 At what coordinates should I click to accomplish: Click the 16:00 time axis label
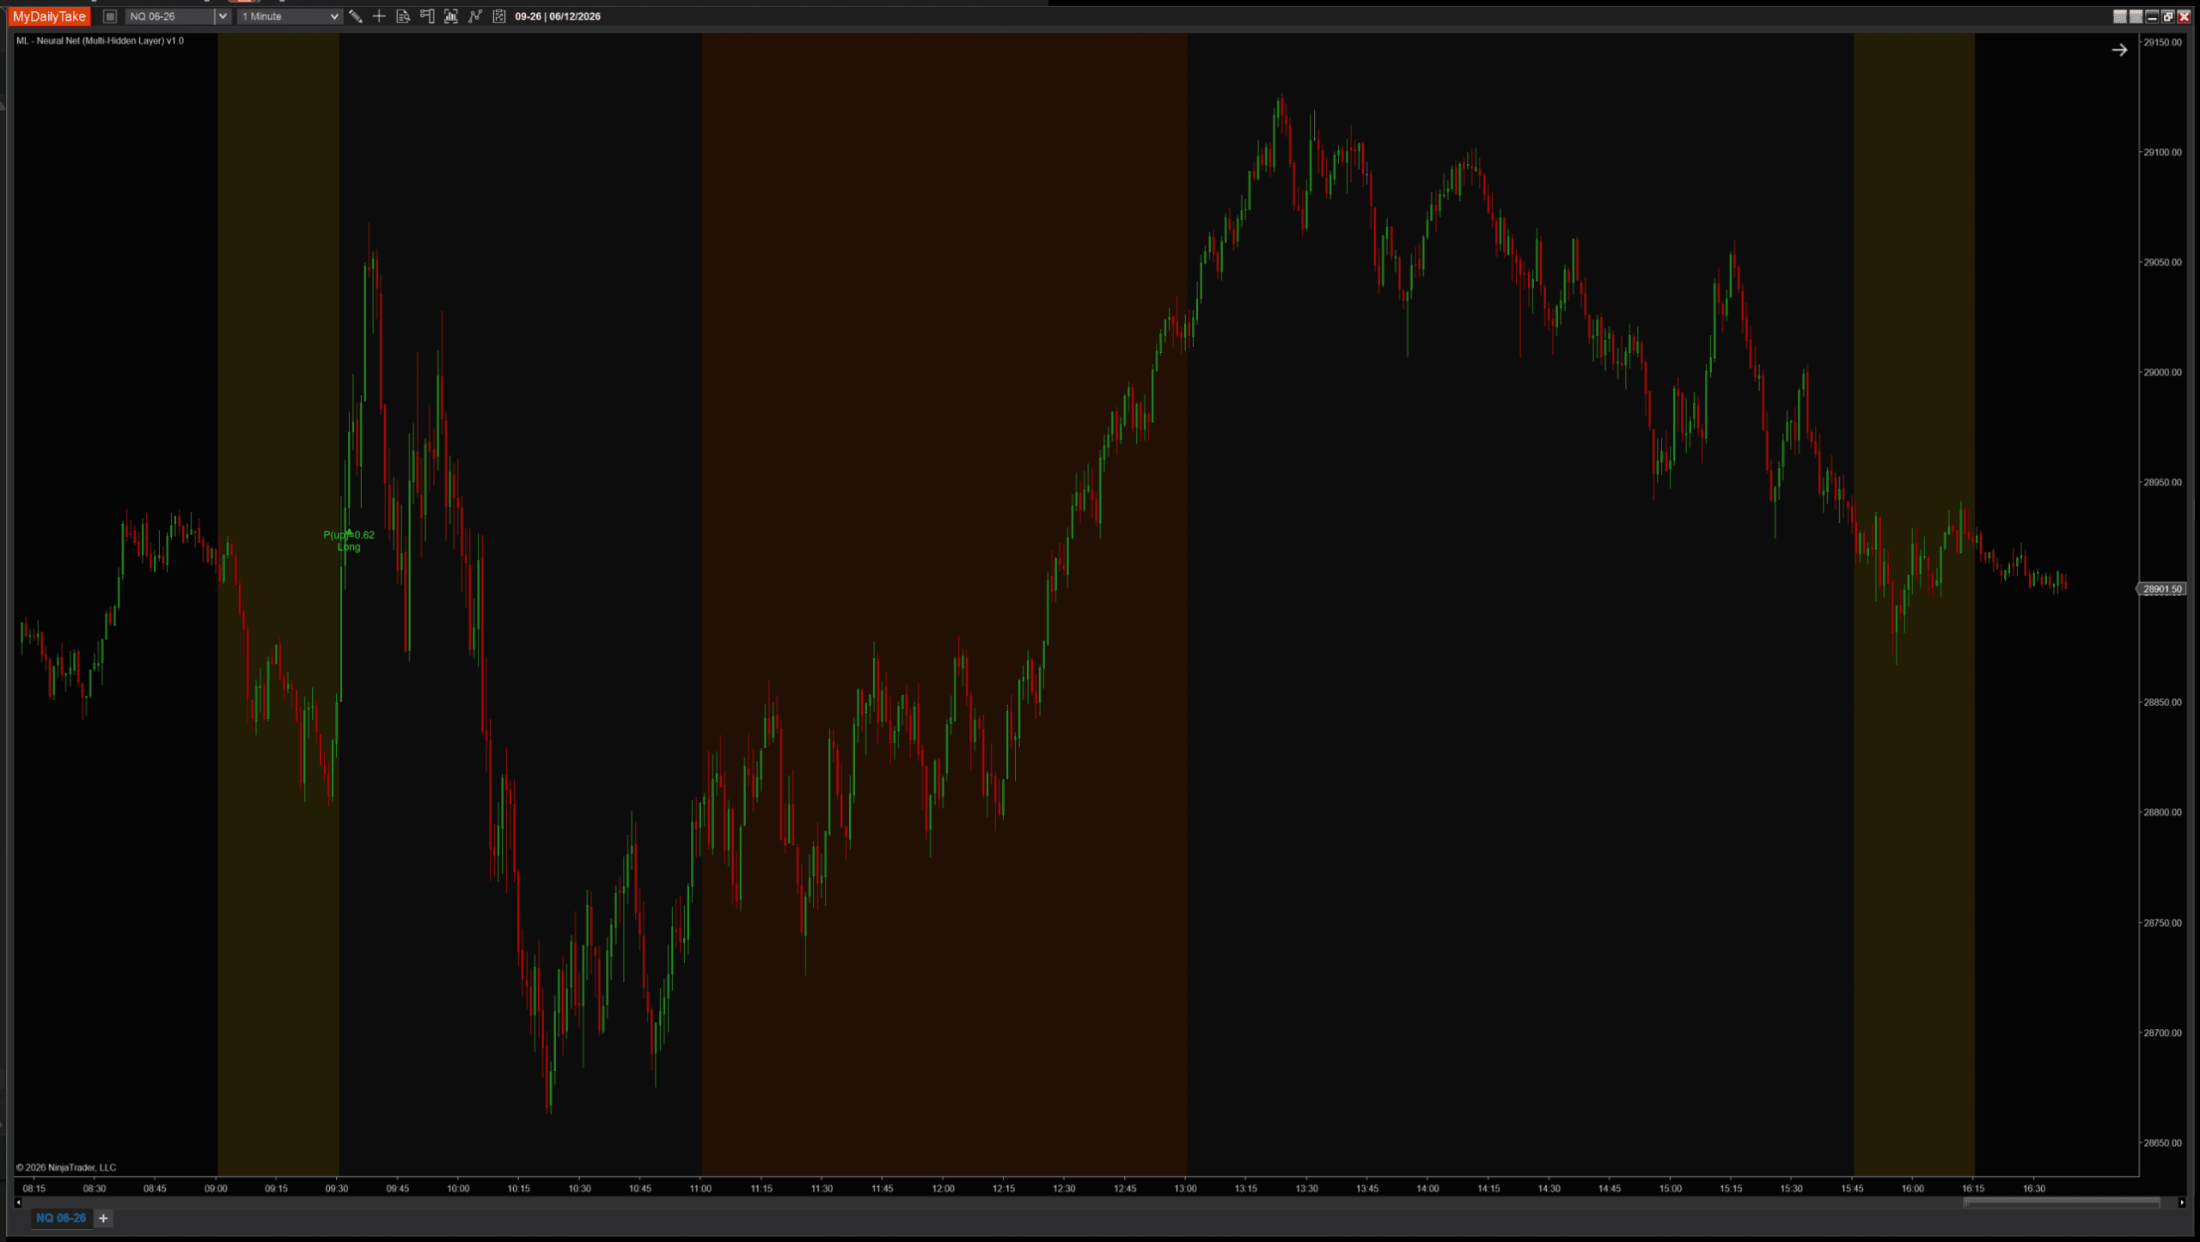click(x=1913, y=1189)
